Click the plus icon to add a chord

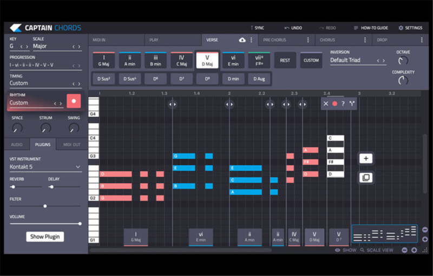(x=366, y=158)
